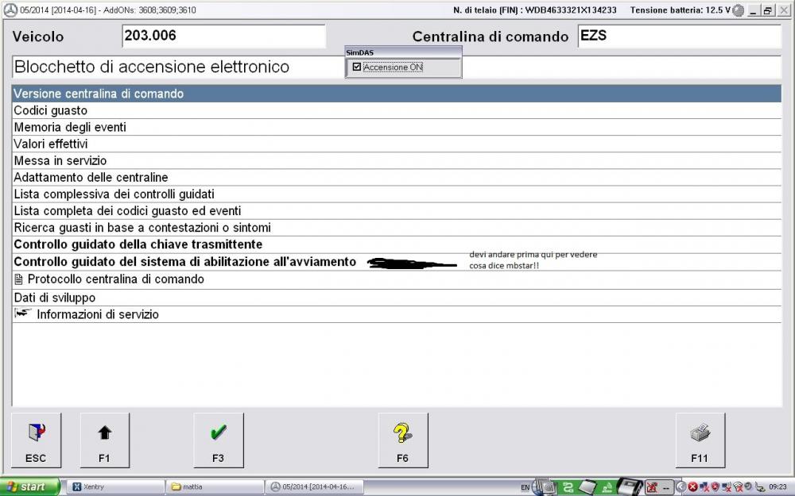Viewport: 795px width, 496px height.
Task: Click the ESC exit button
Action: pos(36,440)
